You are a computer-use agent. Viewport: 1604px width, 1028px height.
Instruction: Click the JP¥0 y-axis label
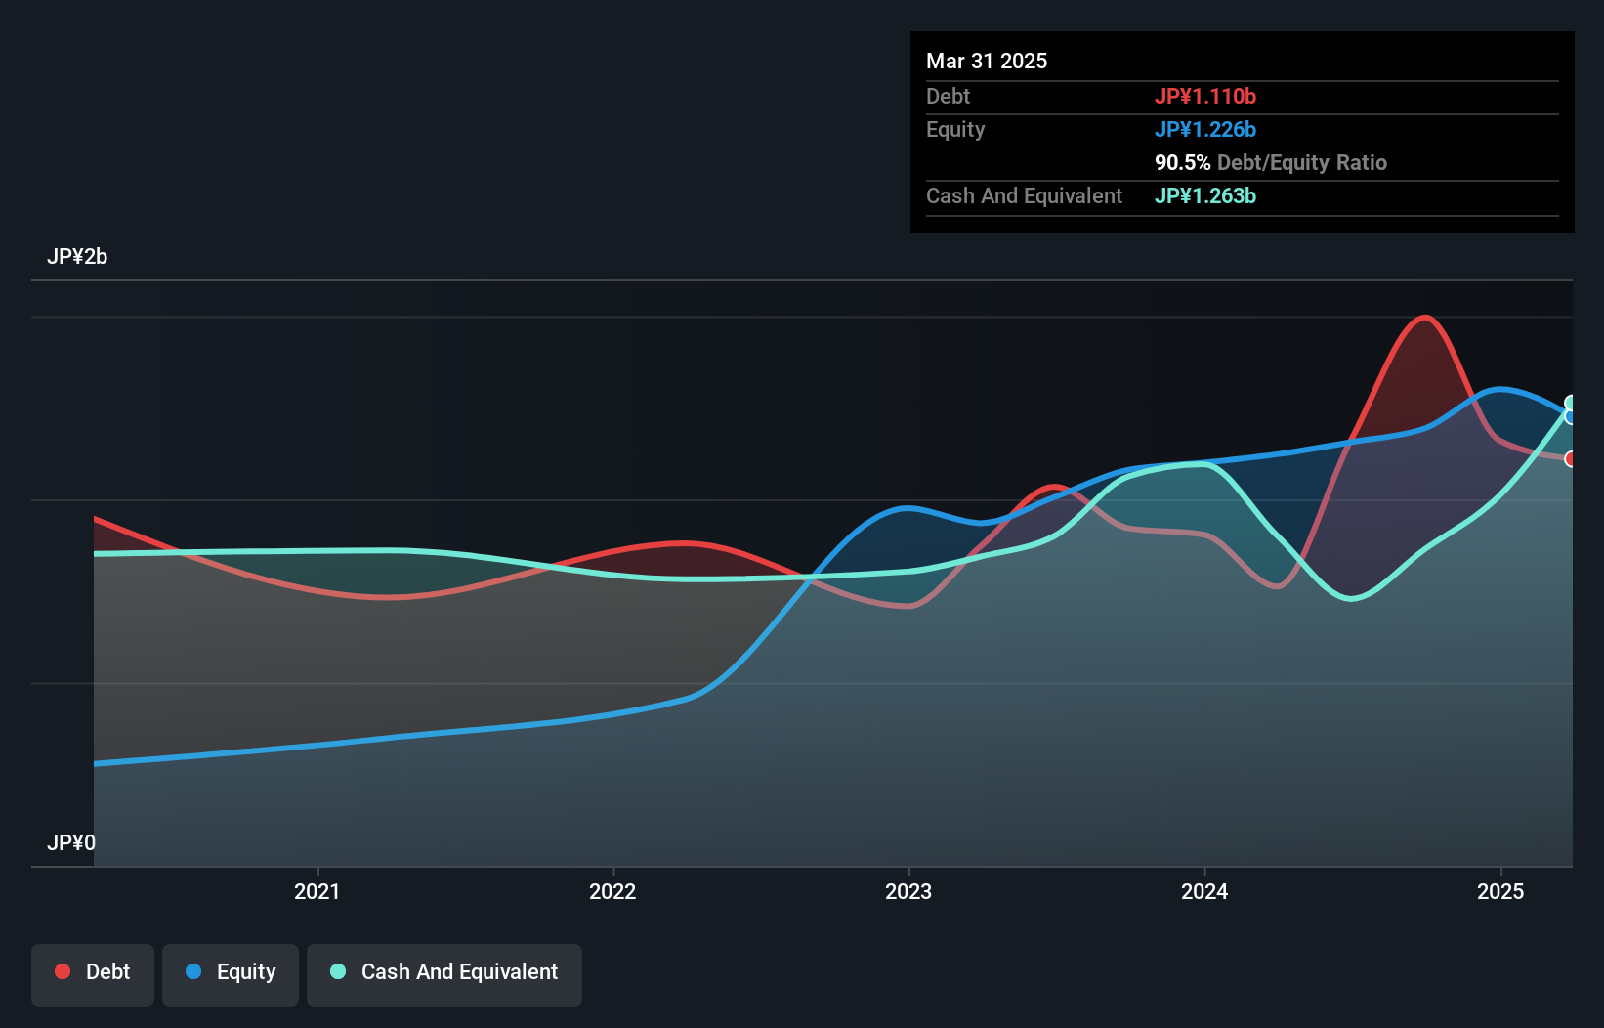point(71,842)
